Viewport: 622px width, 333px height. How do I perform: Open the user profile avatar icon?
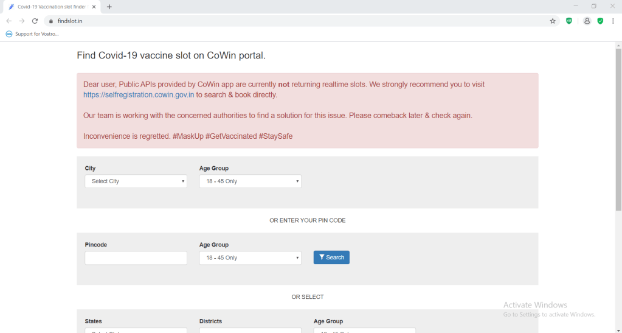pyautogui.click(x=587, y=21)
